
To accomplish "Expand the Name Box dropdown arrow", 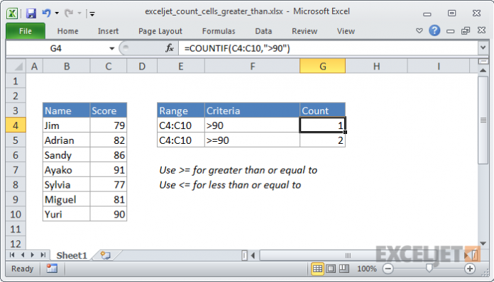I will (111, 48).
